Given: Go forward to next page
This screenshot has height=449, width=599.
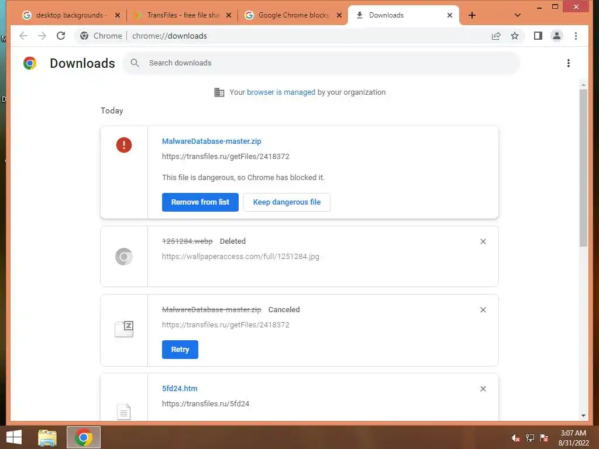Looking at the screenshot, I should [x=42, y=36].
